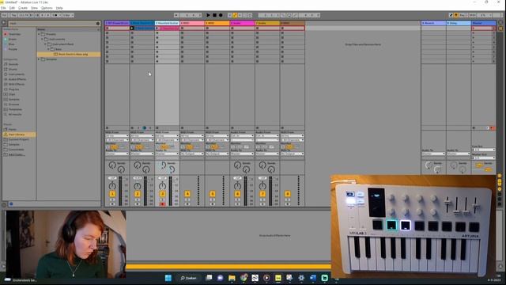The image size is (506, 285).
Task: Stop clips on track 1 using its stop button
Action: [x=108, y=128]
